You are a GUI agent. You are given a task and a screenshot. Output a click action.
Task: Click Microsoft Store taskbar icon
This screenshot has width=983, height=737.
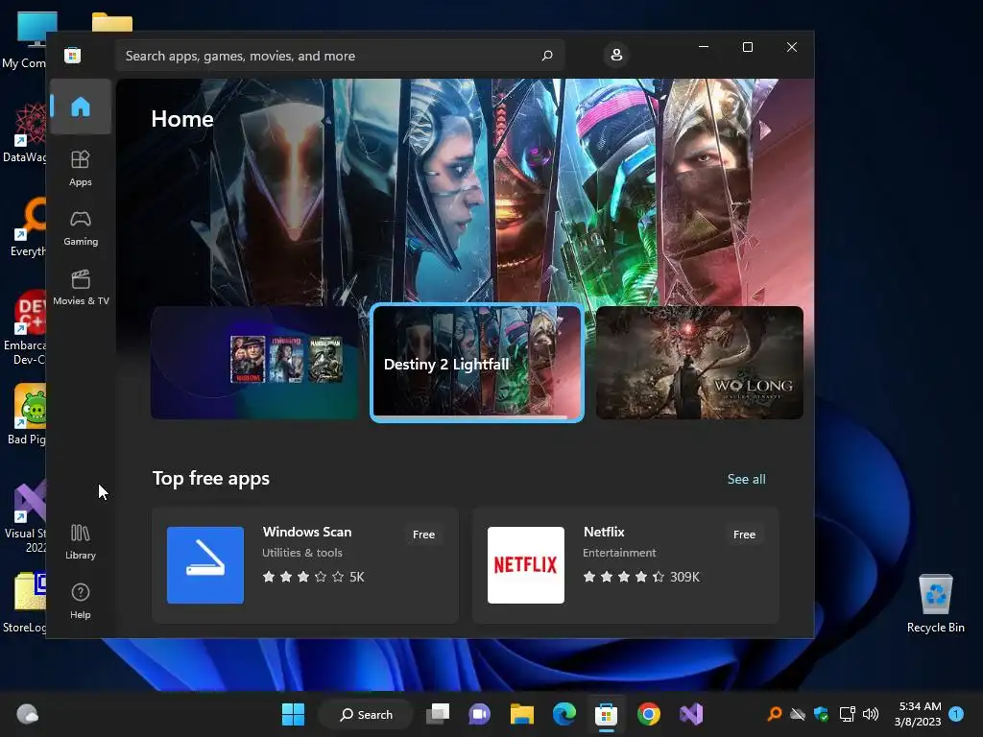click(607, 714)
